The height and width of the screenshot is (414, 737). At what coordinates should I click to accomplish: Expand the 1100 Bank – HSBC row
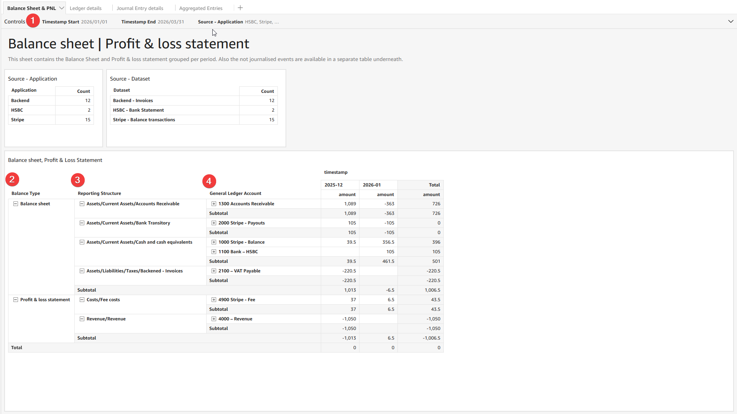click(214, 252)
